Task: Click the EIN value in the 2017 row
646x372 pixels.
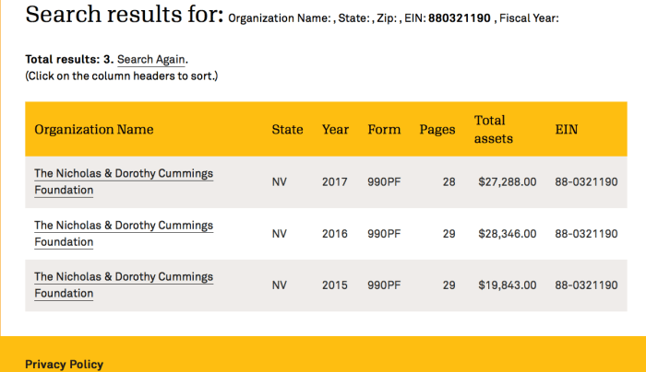Action: point(586,182)
